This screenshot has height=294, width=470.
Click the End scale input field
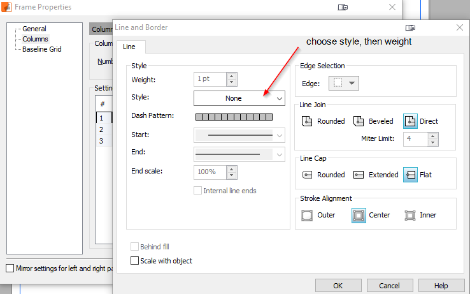(210, 172)
